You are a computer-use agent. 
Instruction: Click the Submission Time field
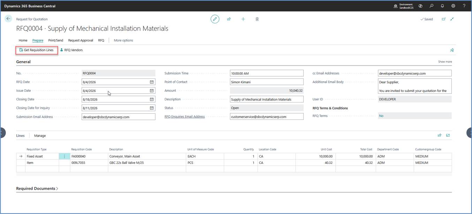click(267, 73)
